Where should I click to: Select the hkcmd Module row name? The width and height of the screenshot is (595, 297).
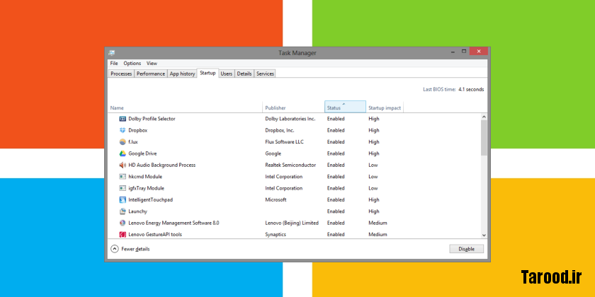145,177
